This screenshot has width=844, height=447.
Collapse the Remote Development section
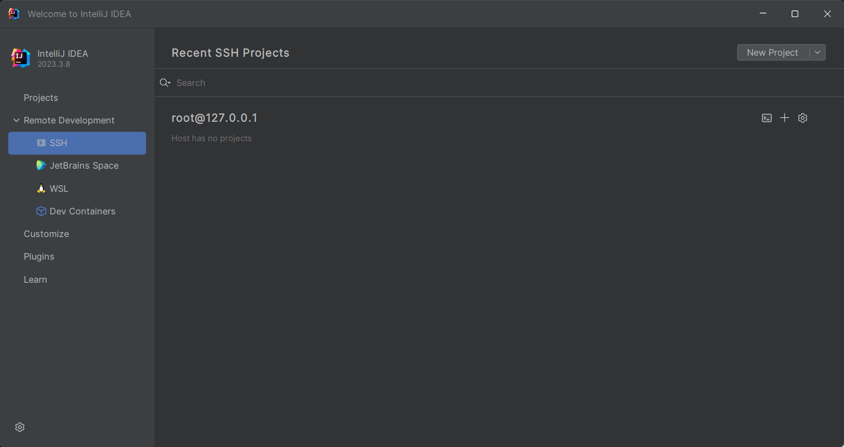(16, 120)
